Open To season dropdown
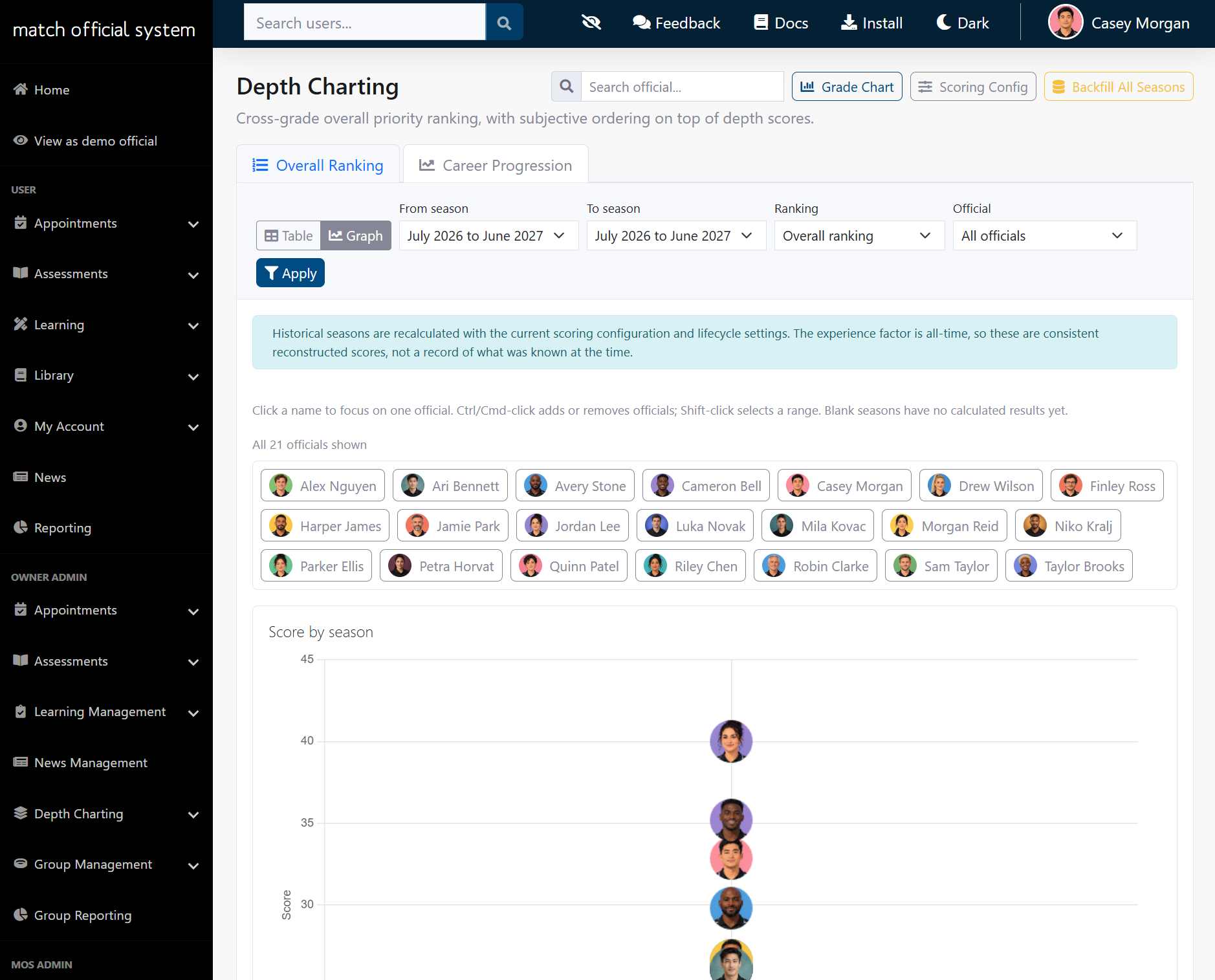Viewport: 1215px width, 980px height. click(676, 235)
